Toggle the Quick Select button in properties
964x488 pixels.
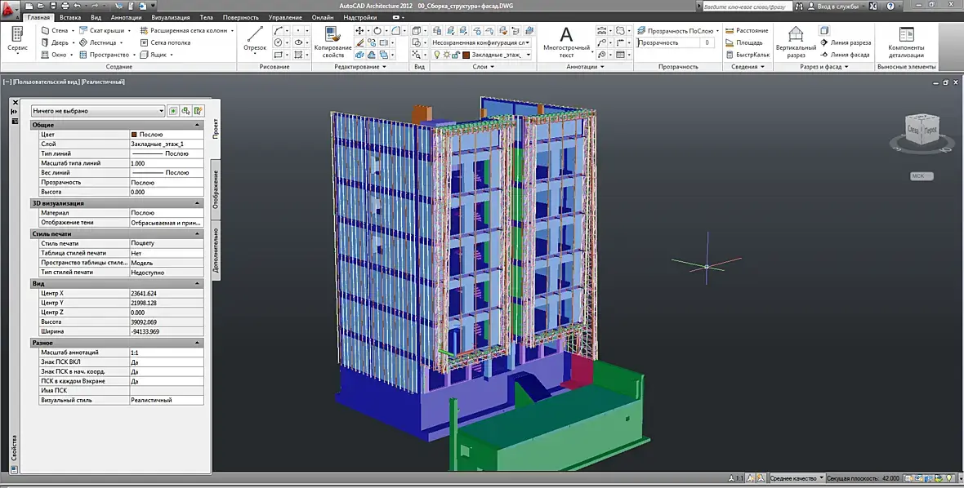coord(199,111)
